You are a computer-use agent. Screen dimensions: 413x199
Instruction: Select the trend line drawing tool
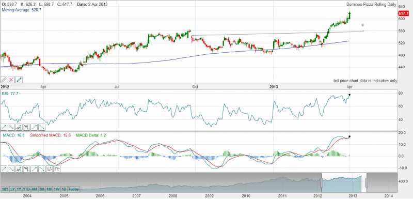click(x=4, y=80)
